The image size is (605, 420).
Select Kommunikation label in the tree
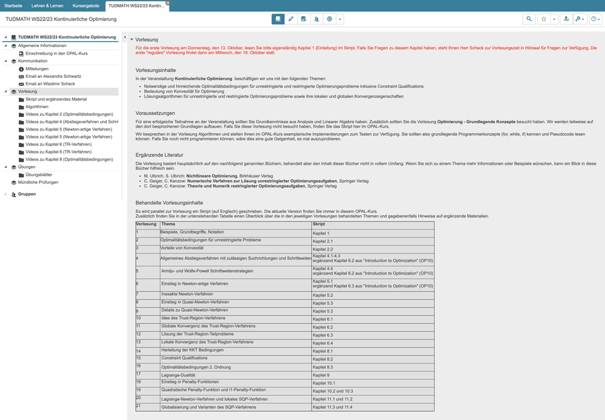coord(33,61)
